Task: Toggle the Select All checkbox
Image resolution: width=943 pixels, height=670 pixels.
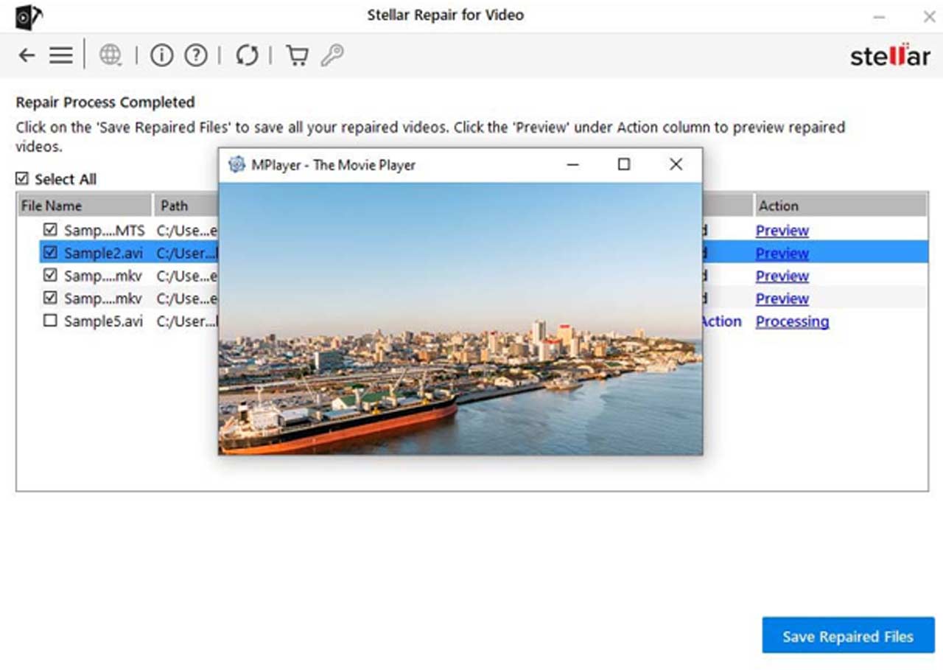Action: (x=23, y=179)
